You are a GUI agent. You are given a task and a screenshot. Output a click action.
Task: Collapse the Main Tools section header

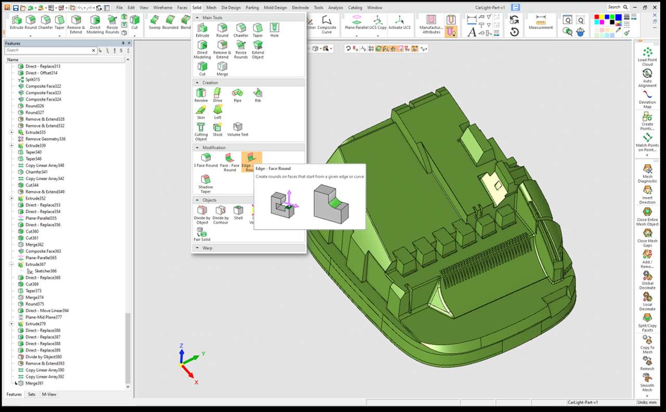click(197, 18)
